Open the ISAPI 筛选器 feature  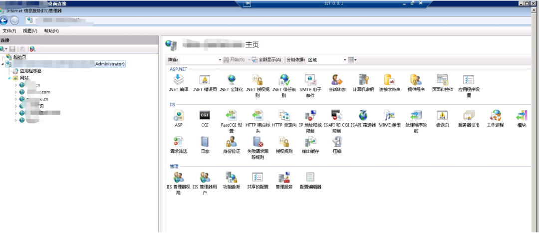click(363, 119)
